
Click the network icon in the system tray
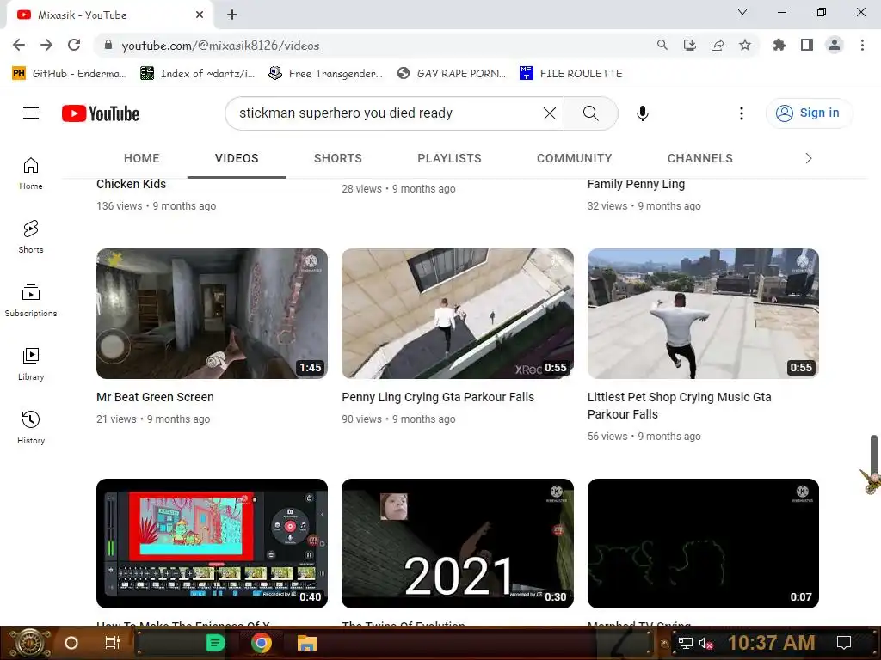685,643
